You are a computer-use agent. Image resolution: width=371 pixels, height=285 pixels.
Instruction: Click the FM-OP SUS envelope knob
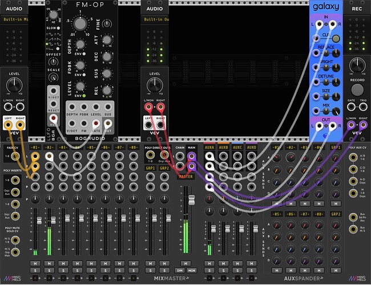click(x=107, y=74)
